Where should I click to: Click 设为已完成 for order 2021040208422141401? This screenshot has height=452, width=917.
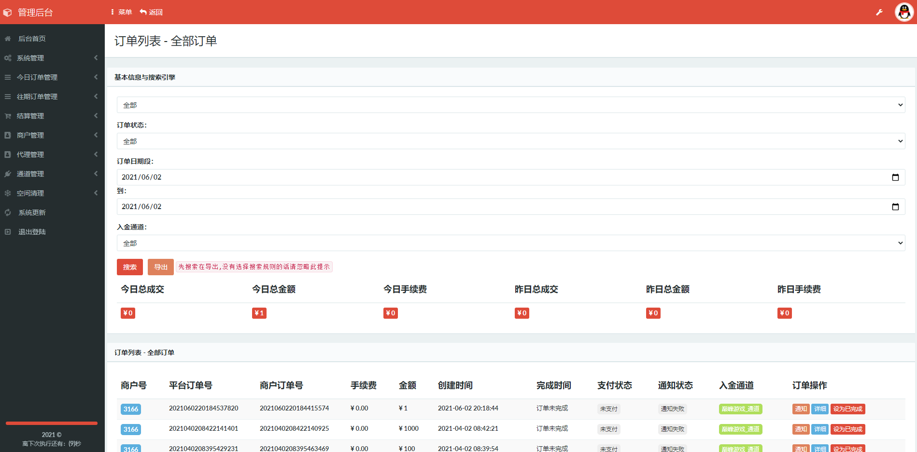pyautogui.click(x=848, y=429)
